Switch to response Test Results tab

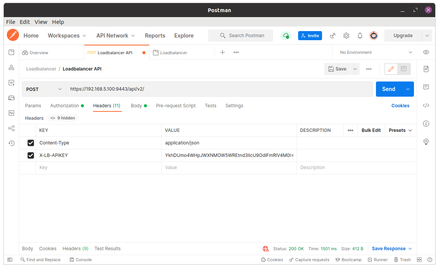(107, 249)
